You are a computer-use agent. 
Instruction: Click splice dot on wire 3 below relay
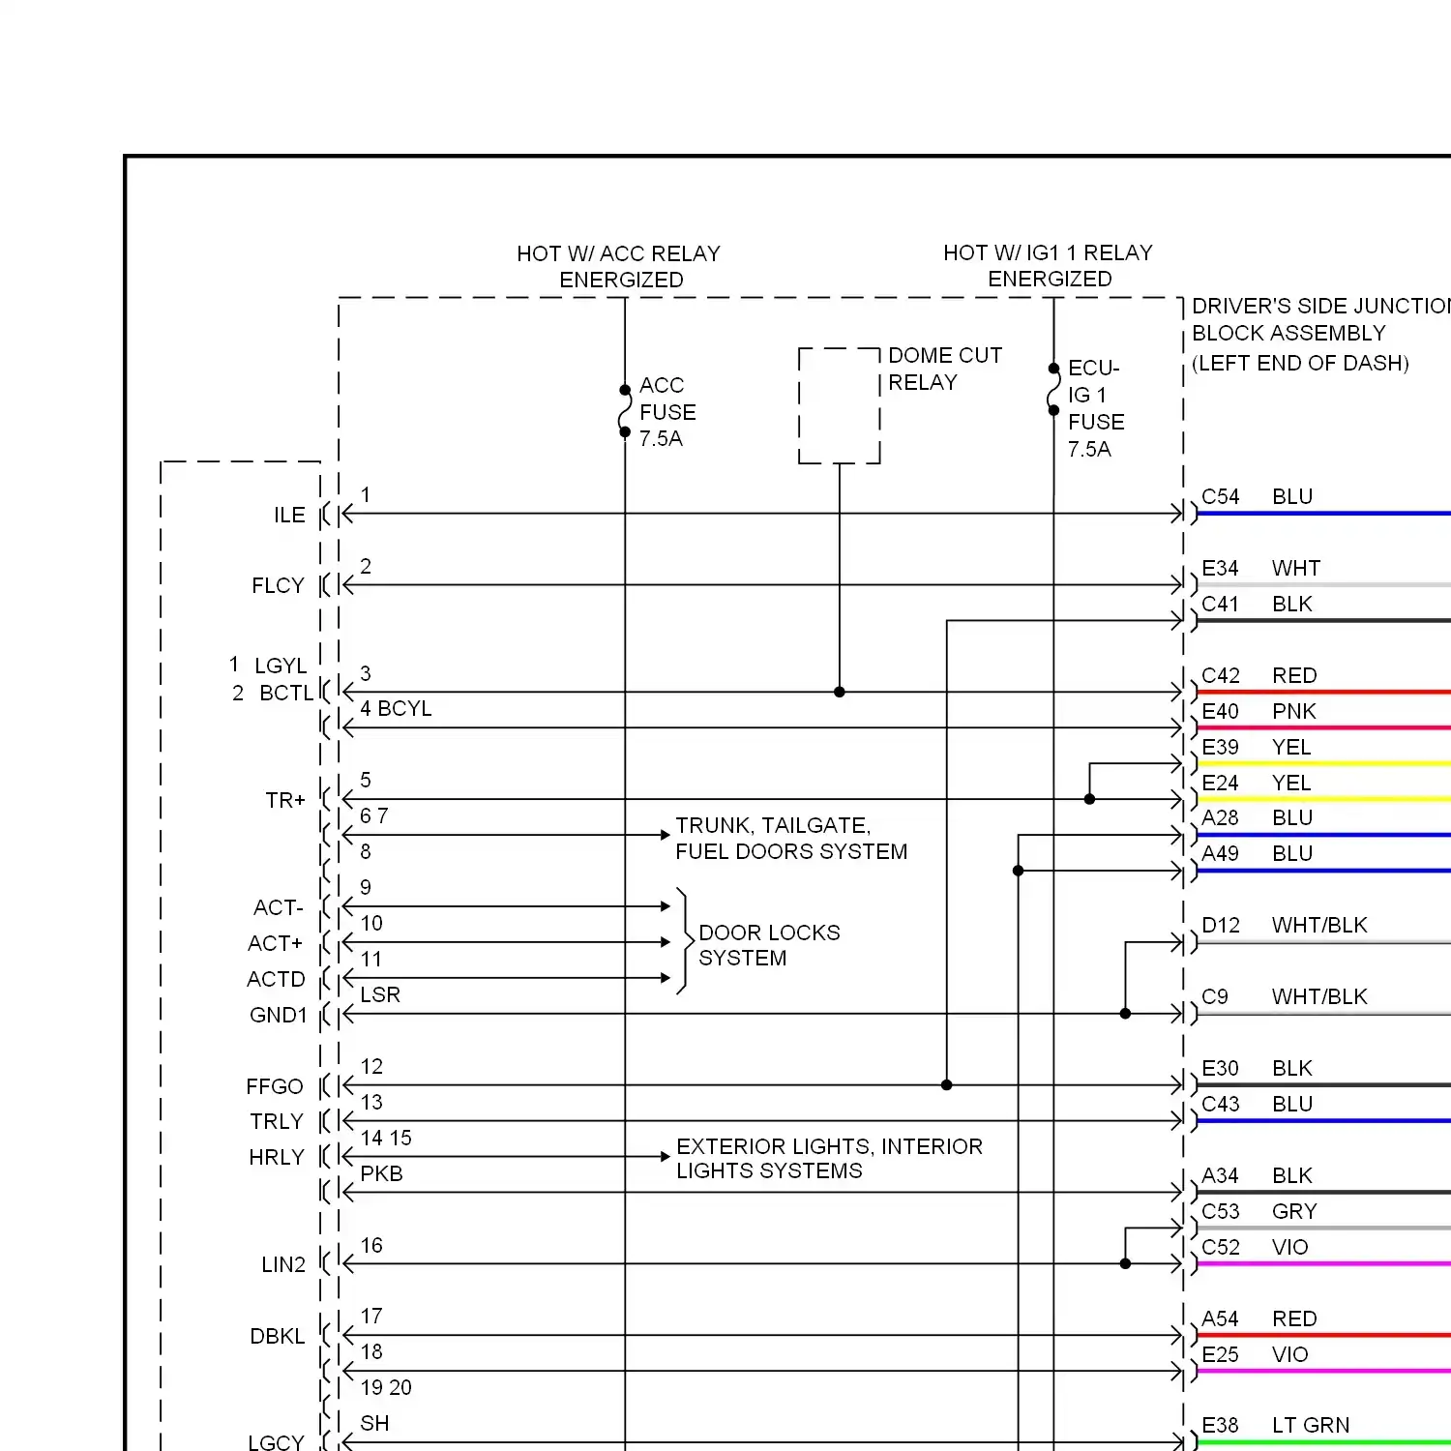click(840, 692)
